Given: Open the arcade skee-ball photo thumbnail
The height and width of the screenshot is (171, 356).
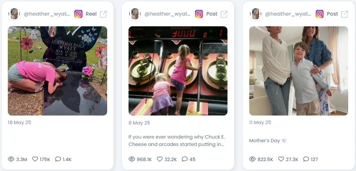Looking at the screenshot, I should tap(178, 71).
